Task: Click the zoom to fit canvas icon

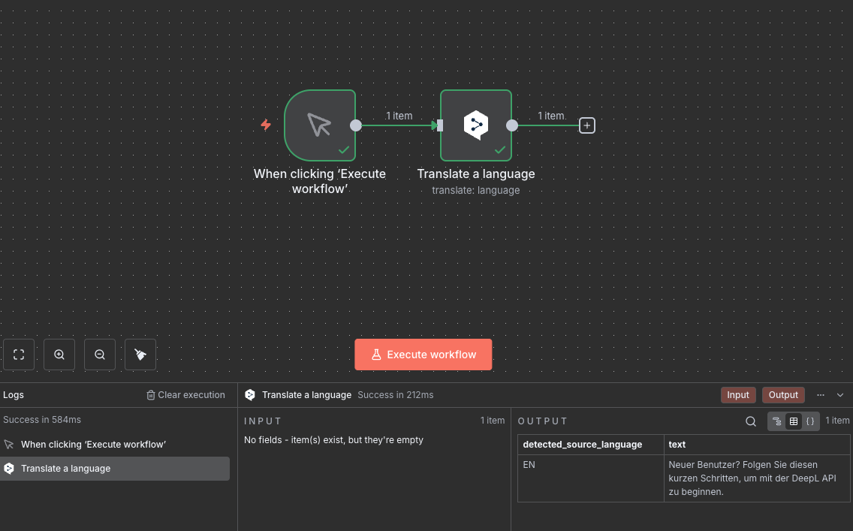Action: 19,355
